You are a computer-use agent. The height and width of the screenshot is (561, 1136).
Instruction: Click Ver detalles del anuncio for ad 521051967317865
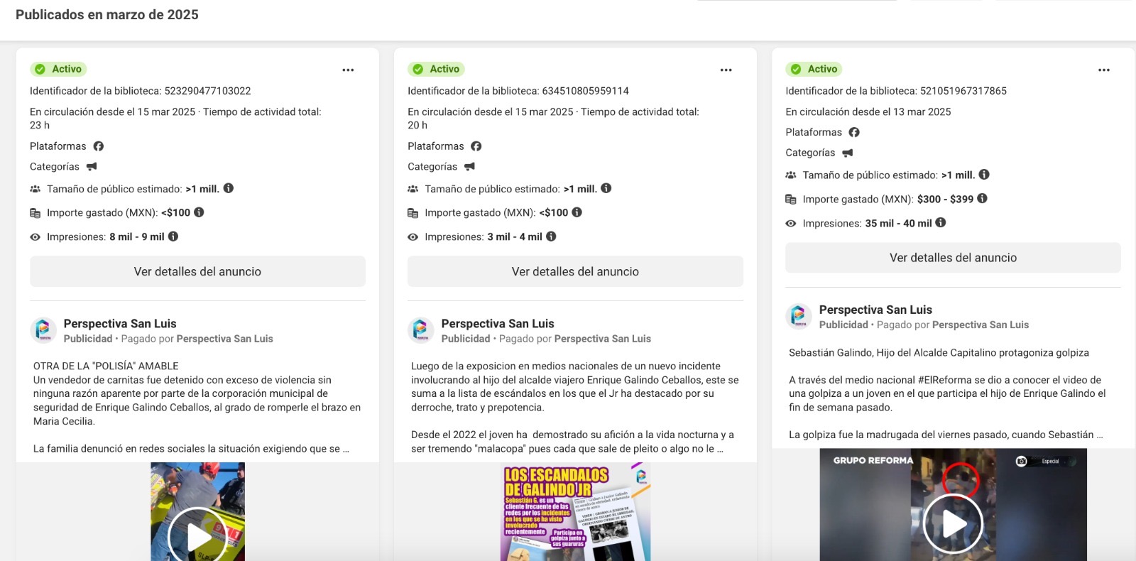click(x=953, y=258)
